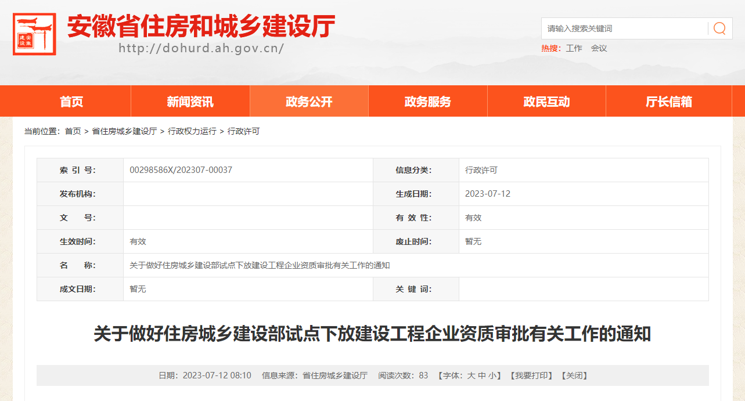Screen dimensions: 745x401
Task: Type in the search keyword input field
Action: tap(624, 28)
